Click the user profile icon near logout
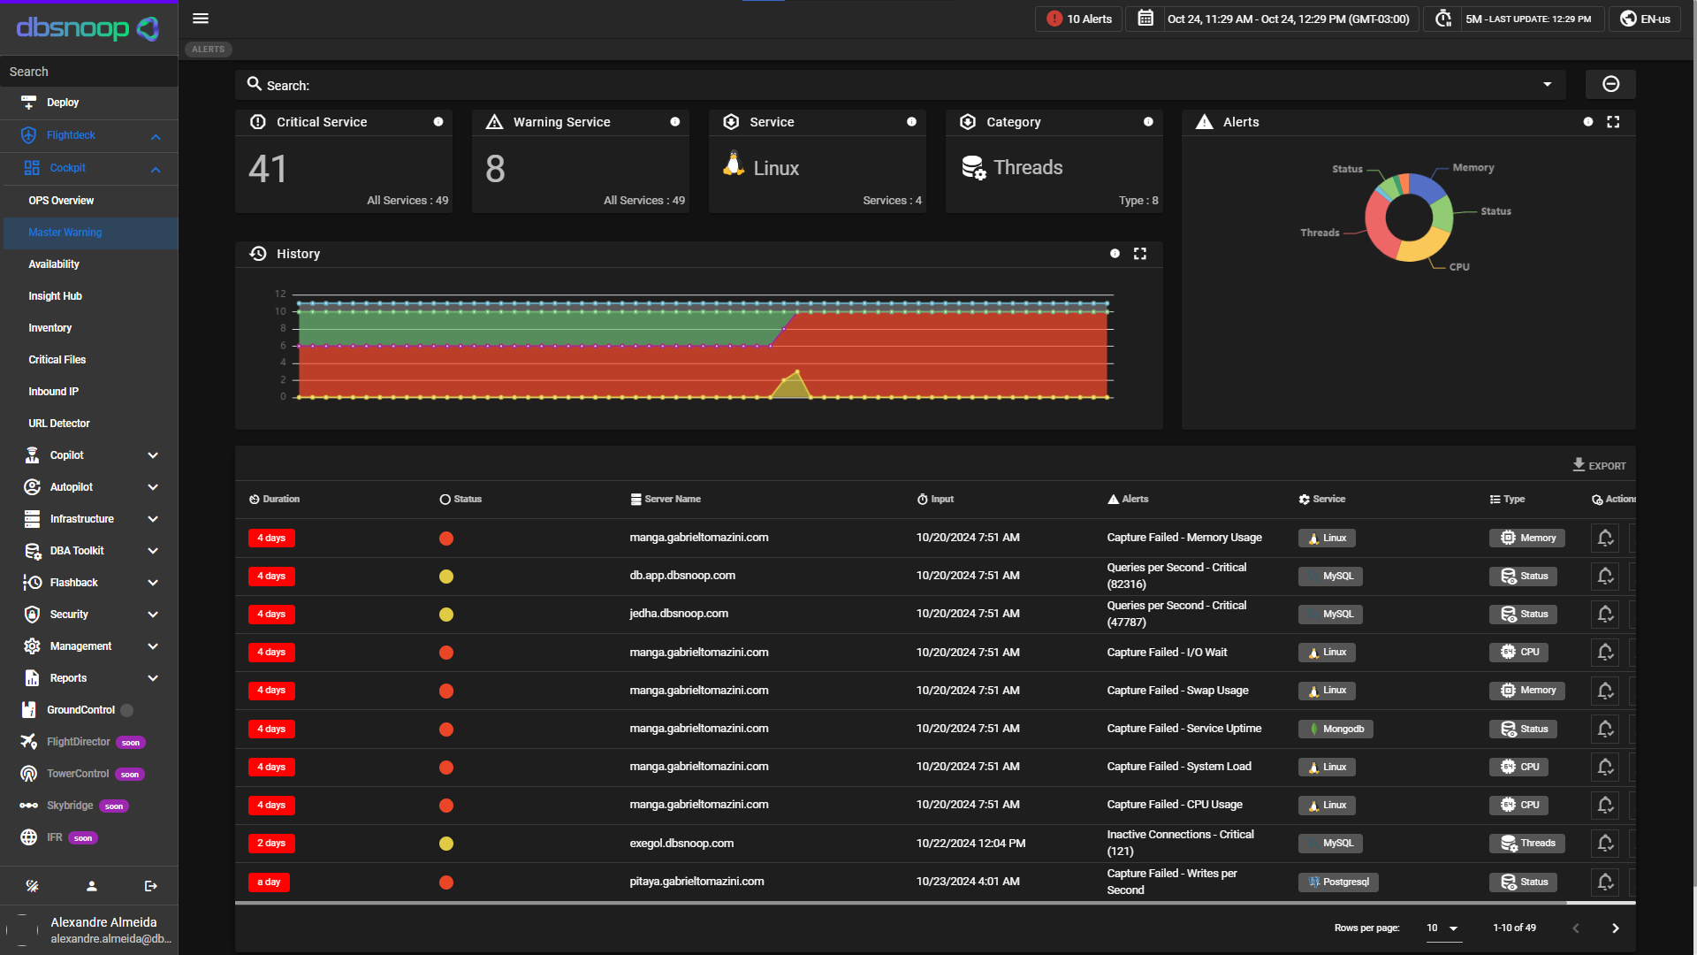The width and height of the screenshot is (1697, 955). click(x=91, y=886)
